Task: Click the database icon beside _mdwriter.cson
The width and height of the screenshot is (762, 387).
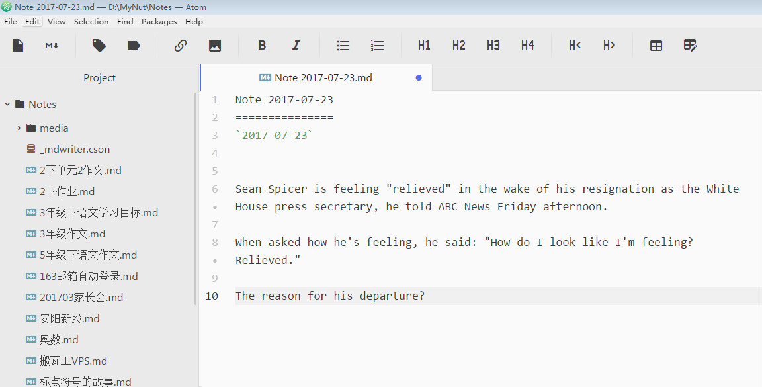Action: tap(31, 150)
